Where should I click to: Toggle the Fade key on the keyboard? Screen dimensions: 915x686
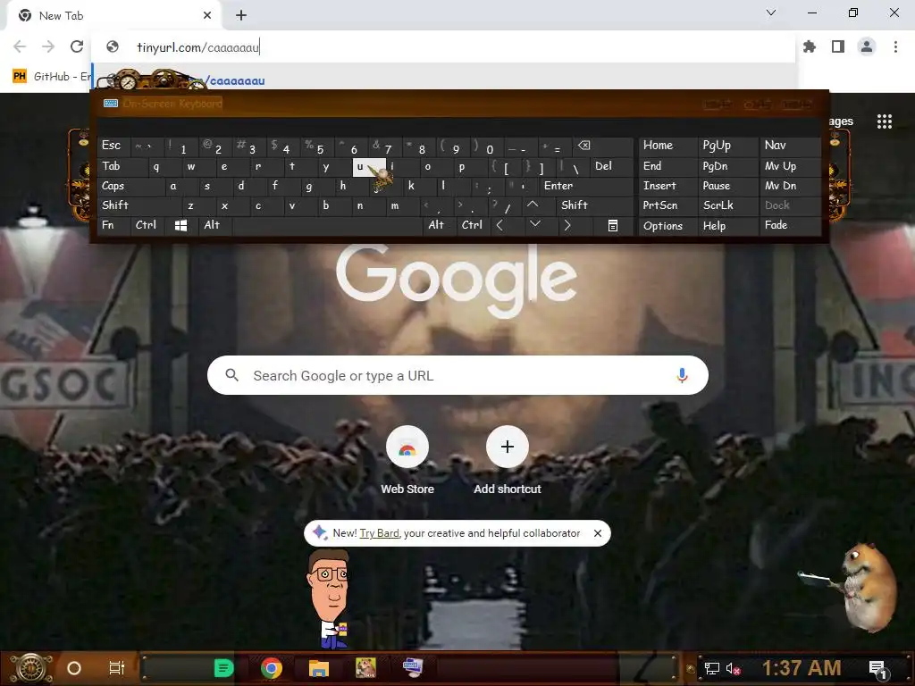tap(790, 225)
